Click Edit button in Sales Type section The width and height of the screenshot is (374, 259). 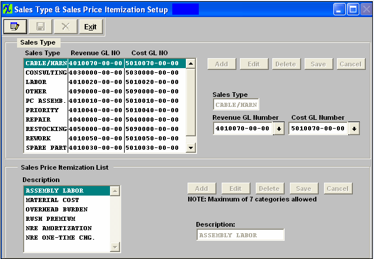(x=254, y=64)
